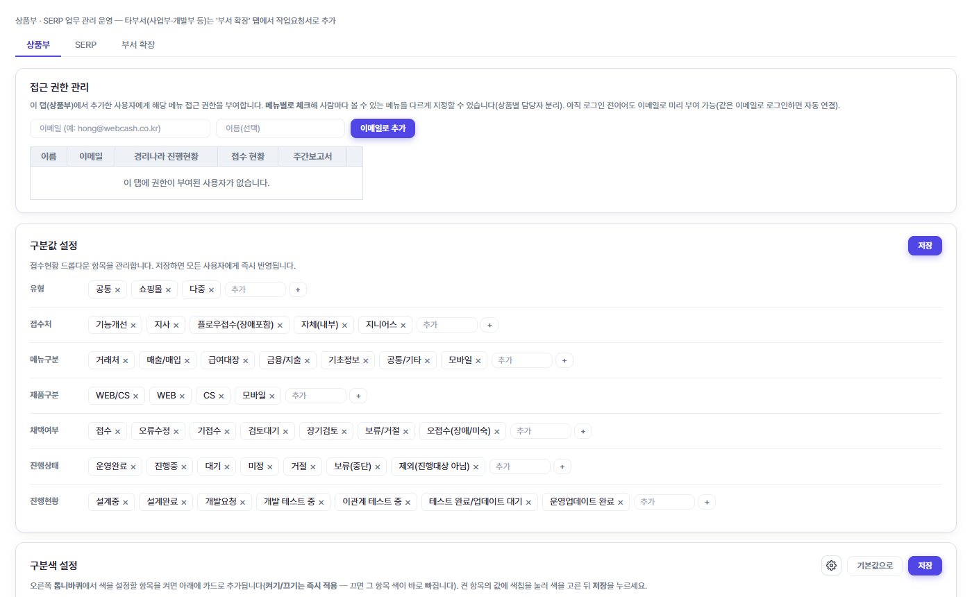Viewport: 972px width, 597px height.
Task: Delete the 진행중 chip
Action: pyautogui.click(x=183, y=466)
